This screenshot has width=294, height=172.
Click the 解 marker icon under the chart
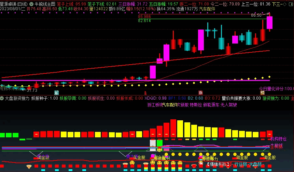(56, 93)
